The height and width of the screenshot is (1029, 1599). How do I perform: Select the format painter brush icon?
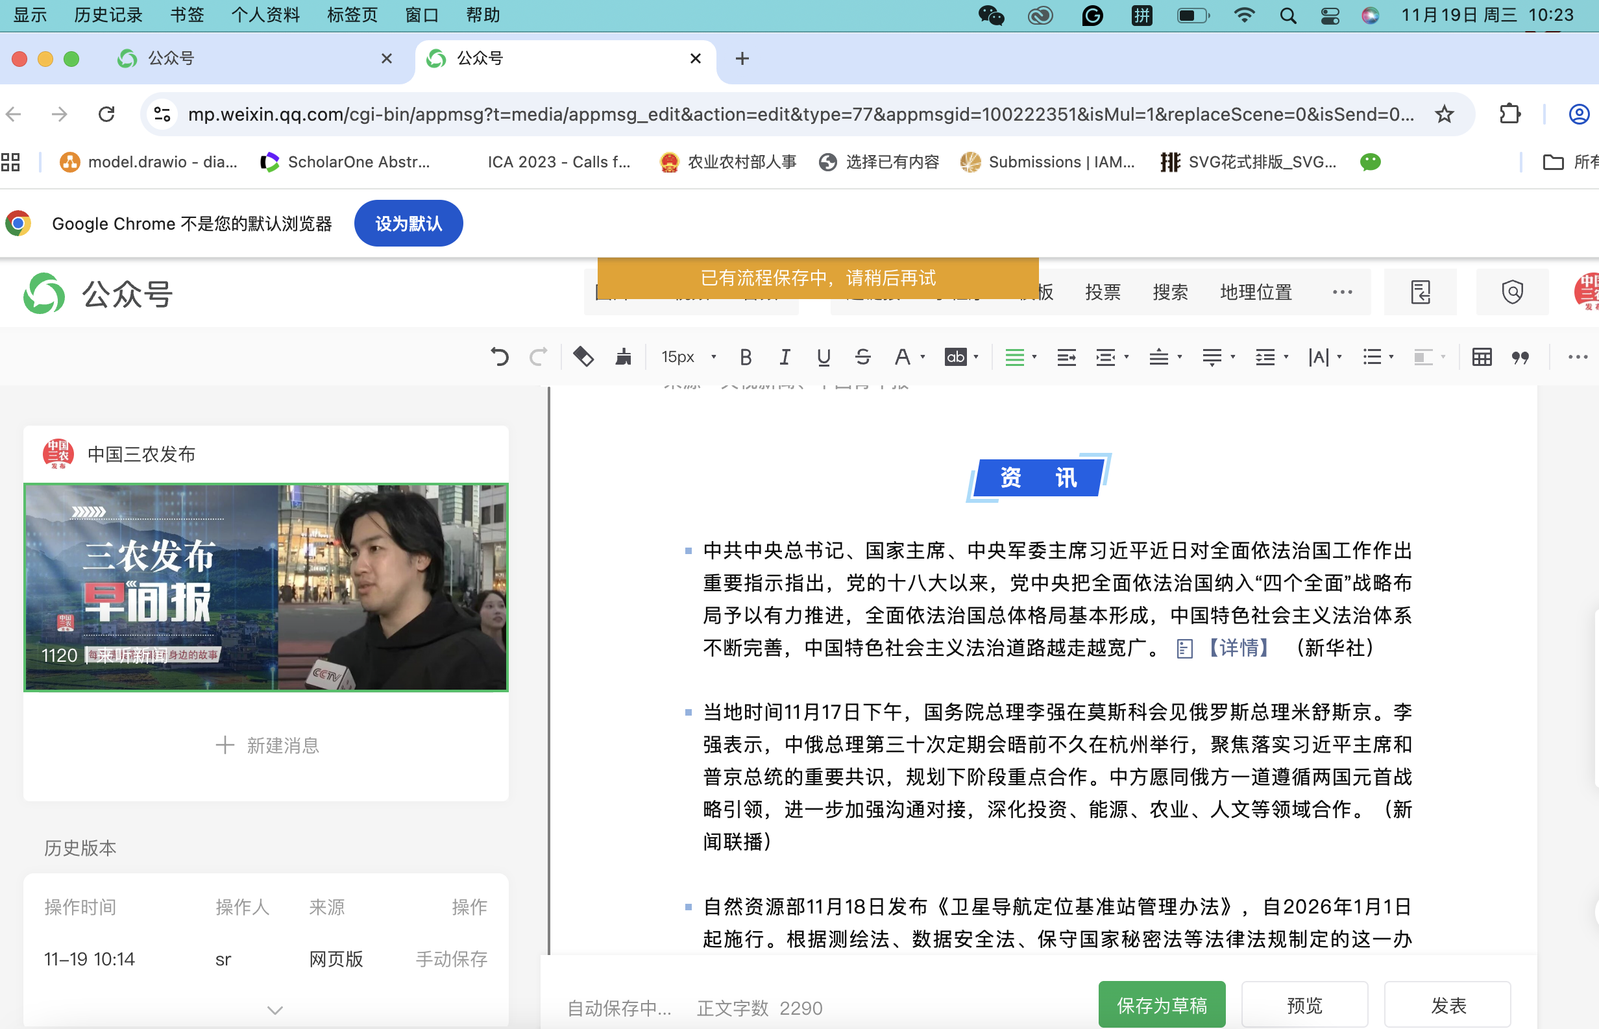[x=623, y=357]
